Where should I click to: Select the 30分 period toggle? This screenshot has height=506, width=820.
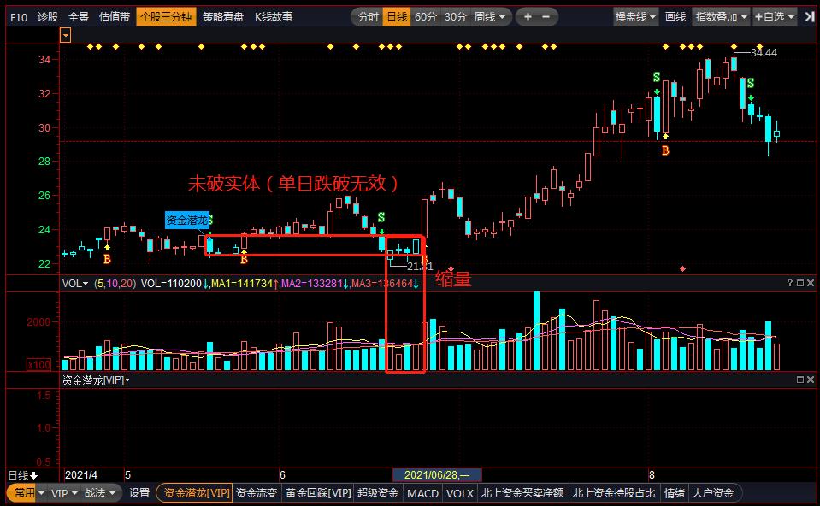click(x=455, y=16)
